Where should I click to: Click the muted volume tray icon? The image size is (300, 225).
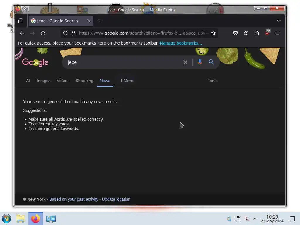pos(247,219)
